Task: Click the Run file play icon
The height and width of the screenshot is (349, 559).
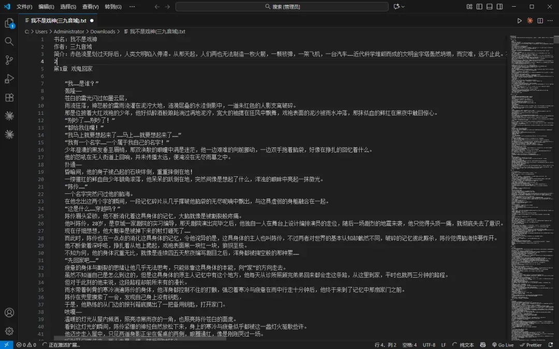Action: (520, 21)
